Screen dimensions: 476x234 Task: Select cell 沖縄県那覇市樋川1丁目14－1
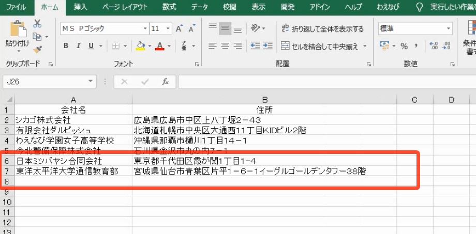point(264,141)
